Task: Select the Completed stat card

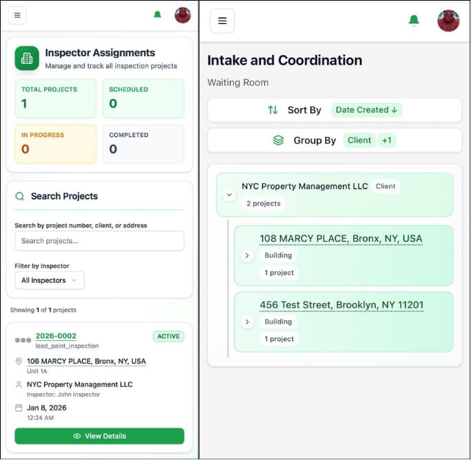Action: 143,144
